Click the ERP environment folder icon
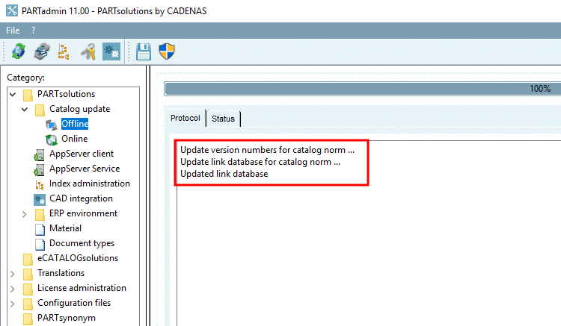The height and width of the screenshot is (326, 561). (40, 214)
